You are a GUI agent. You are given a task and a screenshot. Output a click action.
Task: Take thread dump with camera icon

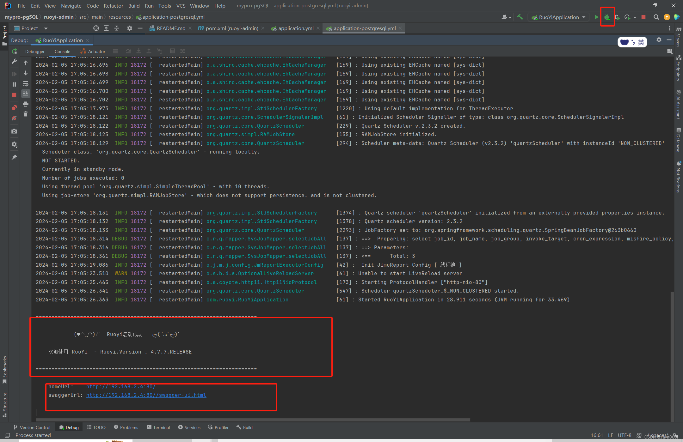click(x=14, y=131)
